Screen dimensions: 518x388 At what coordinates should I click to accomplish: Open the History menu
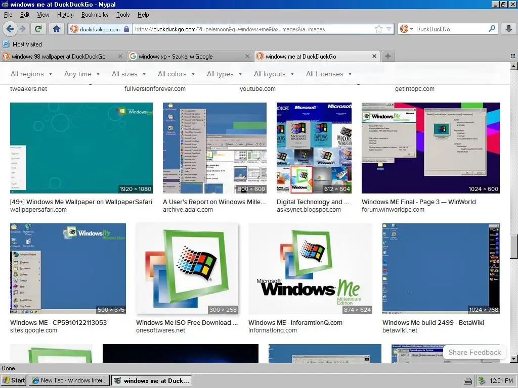point(65,15)
